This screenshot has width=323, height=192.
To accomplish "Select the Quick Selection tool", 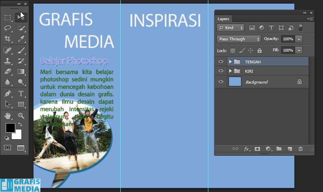I will (x=21, y=28).
